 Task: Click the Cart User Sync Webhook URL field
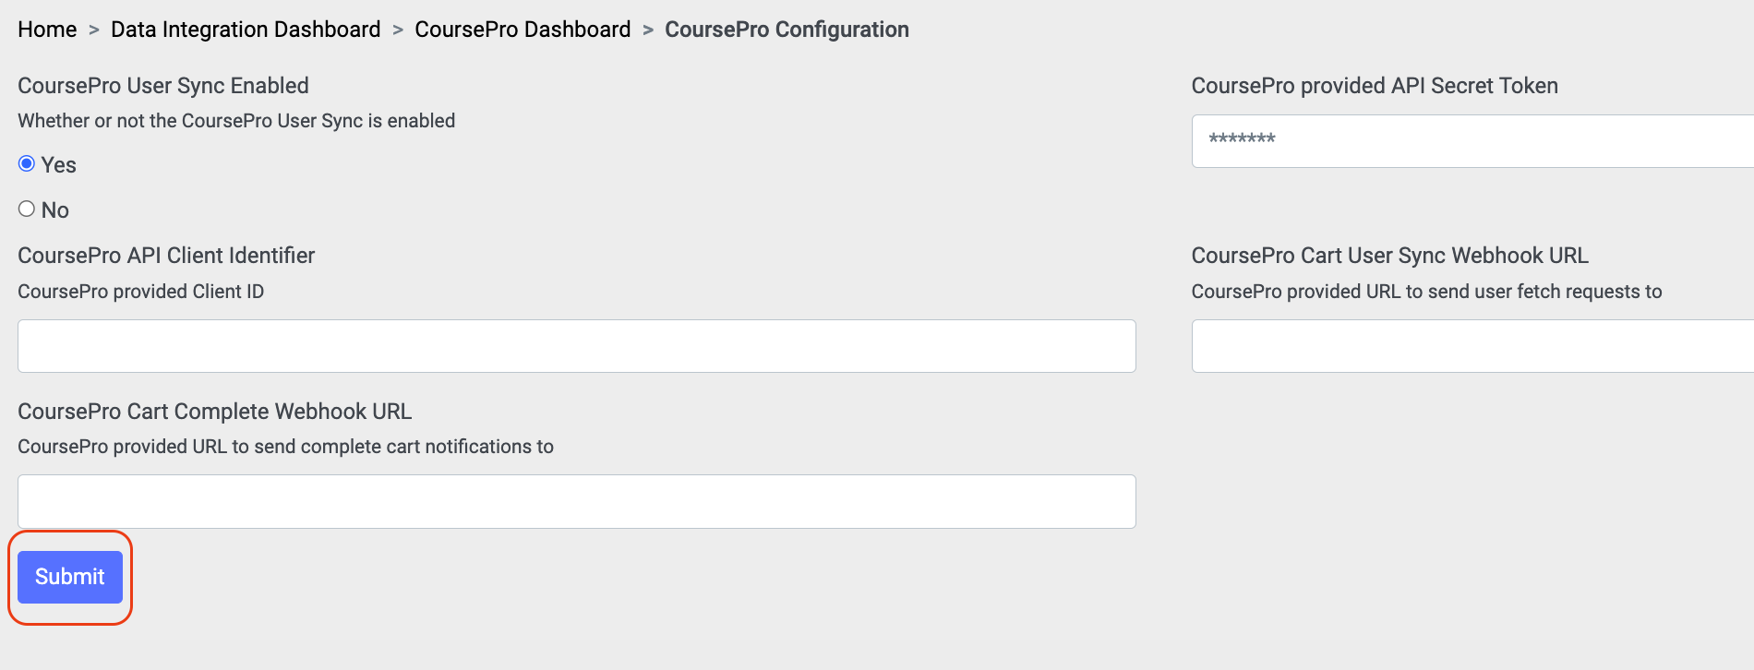(1472, 345)
